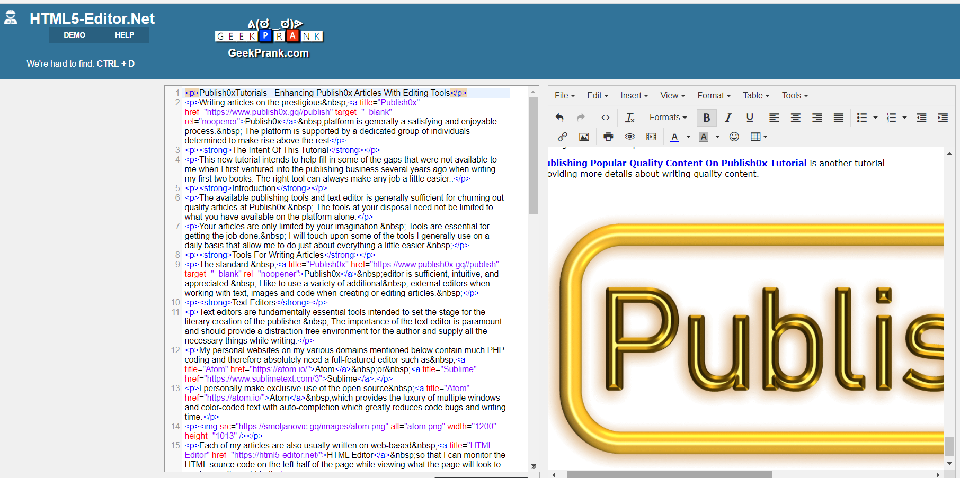
Task: Toggle Italic formatting
Action: (x=728, y=117)
